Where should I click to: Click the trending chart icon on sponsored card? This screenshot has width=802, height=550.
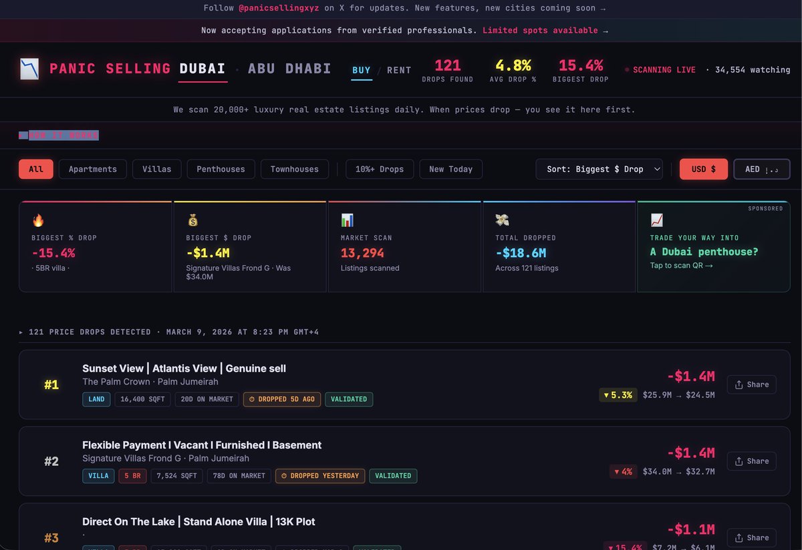(x=656, y=220)
